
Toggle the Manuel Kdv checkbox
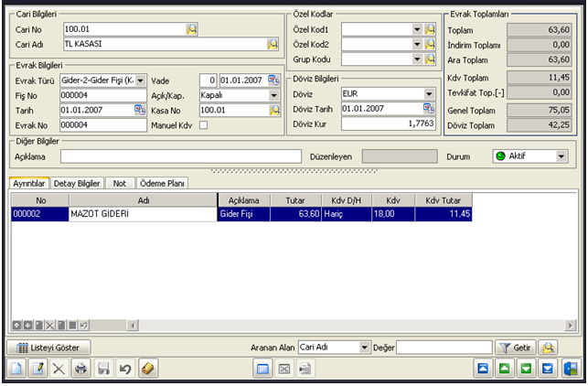coord(204,125)
